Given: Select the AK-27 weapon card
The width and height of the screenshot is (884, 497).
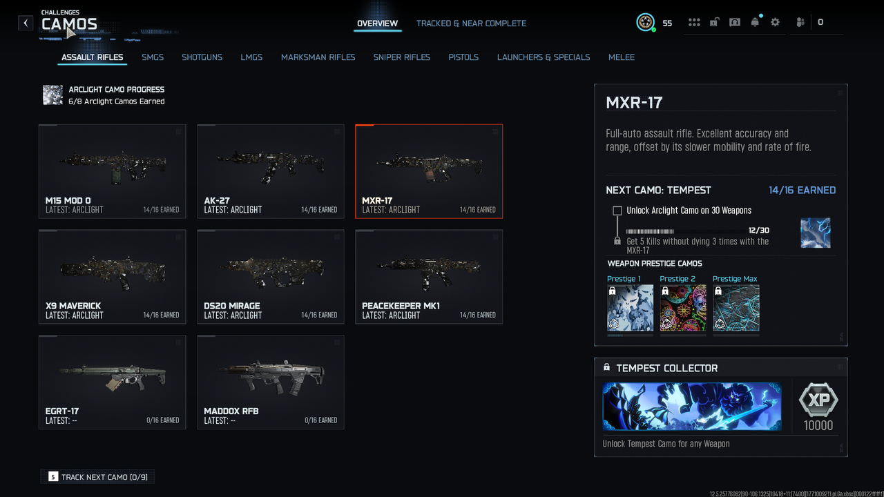Looking at the screenshot, I should 270,171.
